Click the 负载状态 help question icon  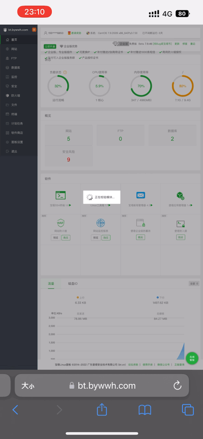coord(65,72)
